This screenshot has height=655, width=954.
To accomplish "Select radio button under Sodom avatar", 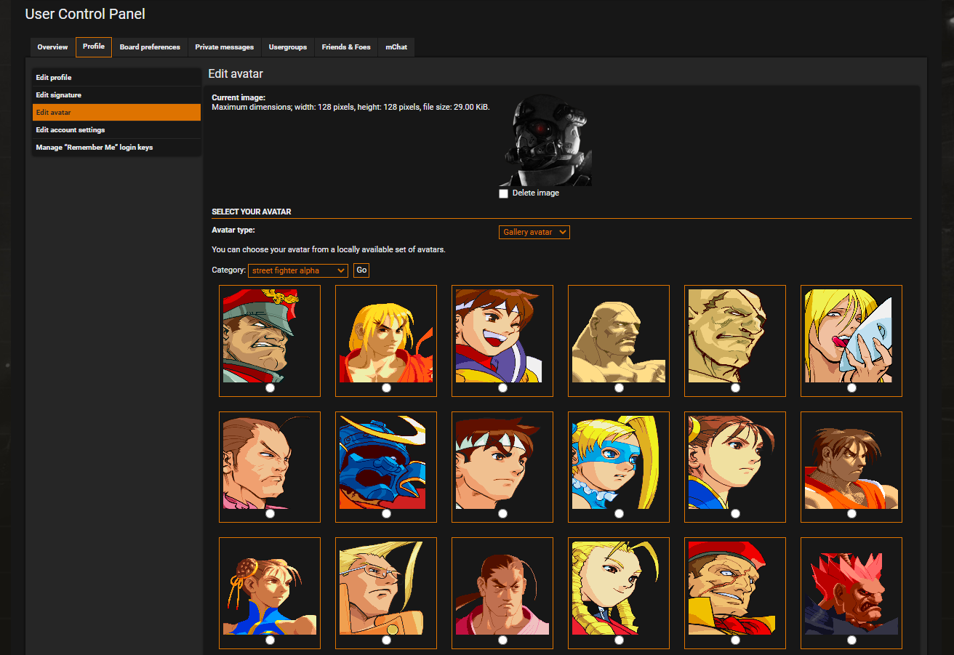I will click(386, 514).
